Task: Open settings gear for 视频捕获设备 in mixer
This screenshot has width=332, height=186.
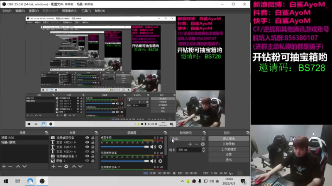Action: [160, 161]
